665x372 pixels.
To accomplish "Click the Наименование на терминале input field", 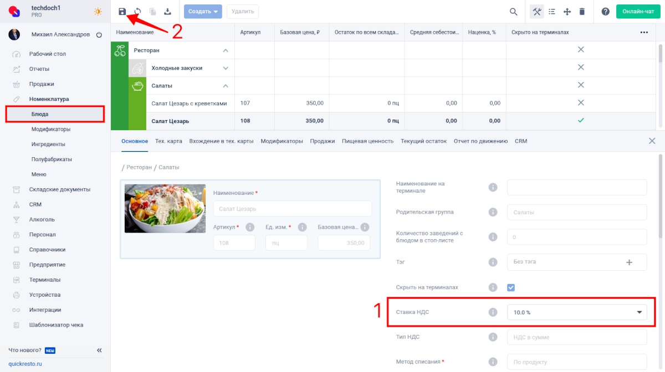I will [x=577, y=187].
